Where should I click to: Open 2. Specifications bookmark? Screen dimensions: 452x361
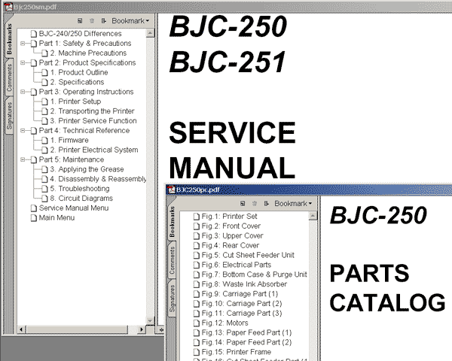[77, 82]
